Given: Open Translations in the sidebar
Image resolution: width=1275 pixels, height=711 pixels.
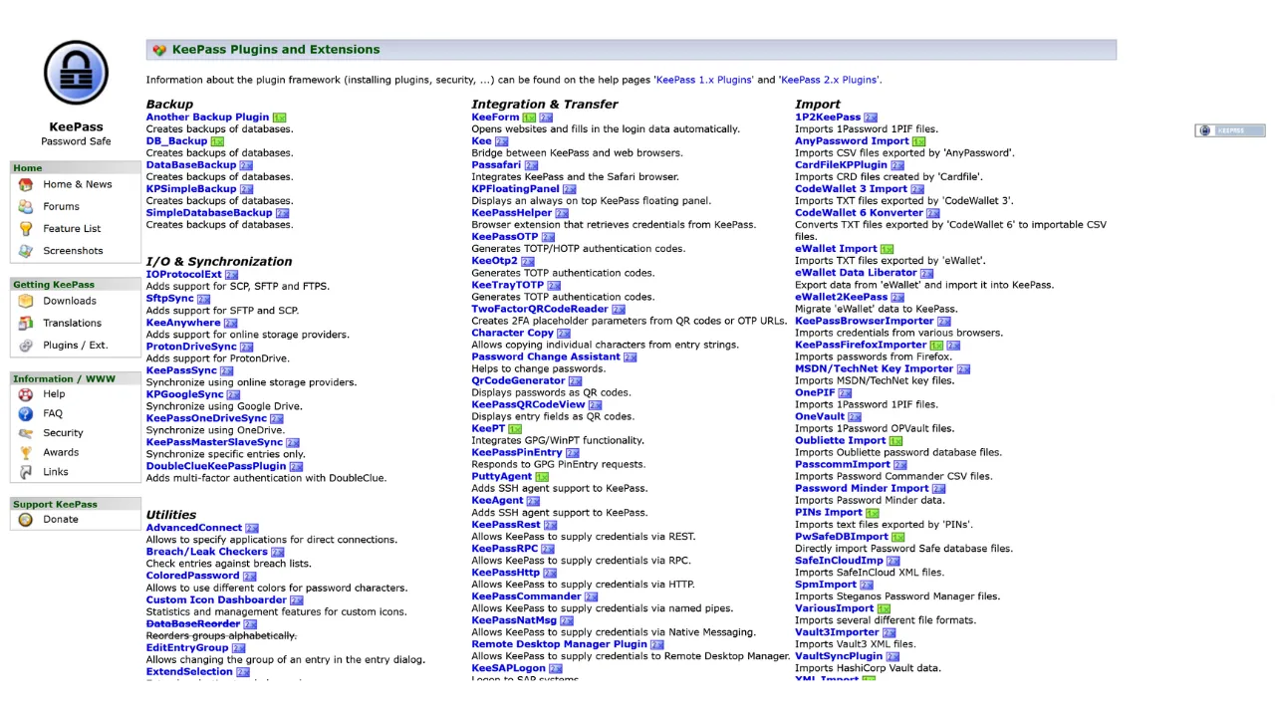Looking at the screenshot, I should tap(72, 323).
